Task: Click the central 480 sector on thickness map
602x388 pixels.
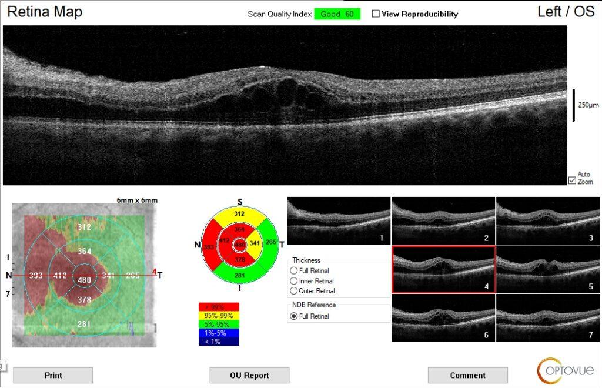Action: (x=85, y=280)
